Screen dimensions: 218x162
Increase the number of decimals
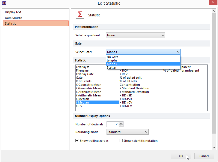[121, 123]
